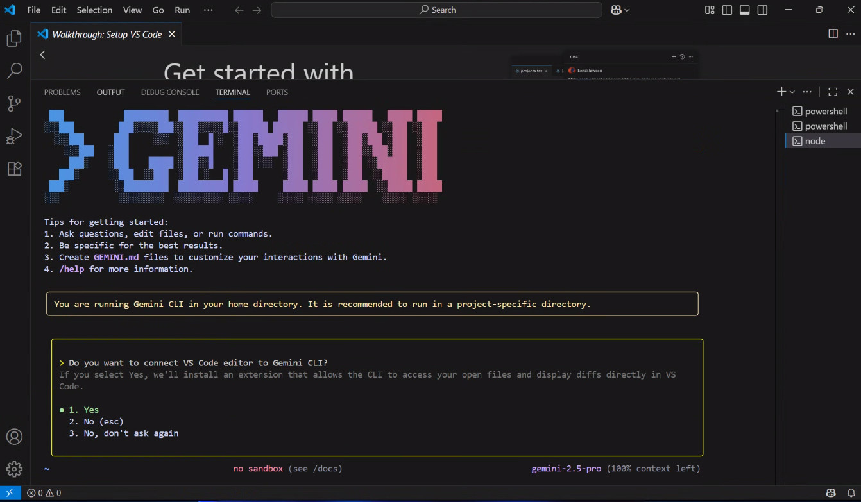Open the title bar overflow menu ellipsis
Viewport: 861px width, 502px height.
pyautogui.click(x=208, y=10)
